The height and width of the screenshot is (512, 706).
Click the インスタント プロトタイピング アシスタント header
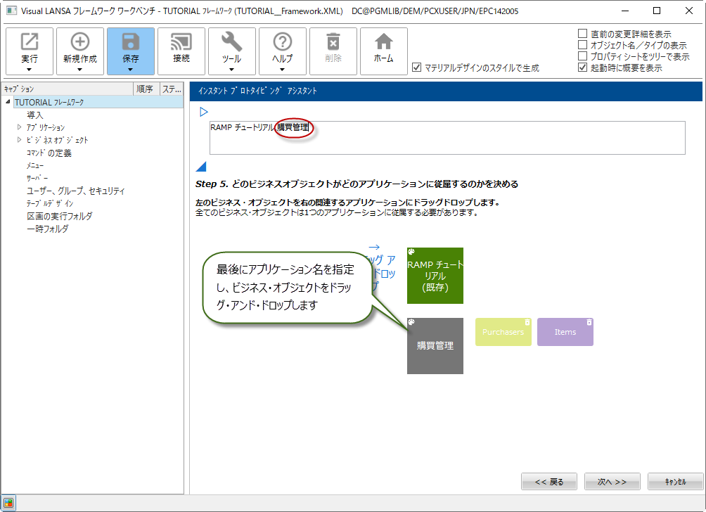tap(257, 91)
